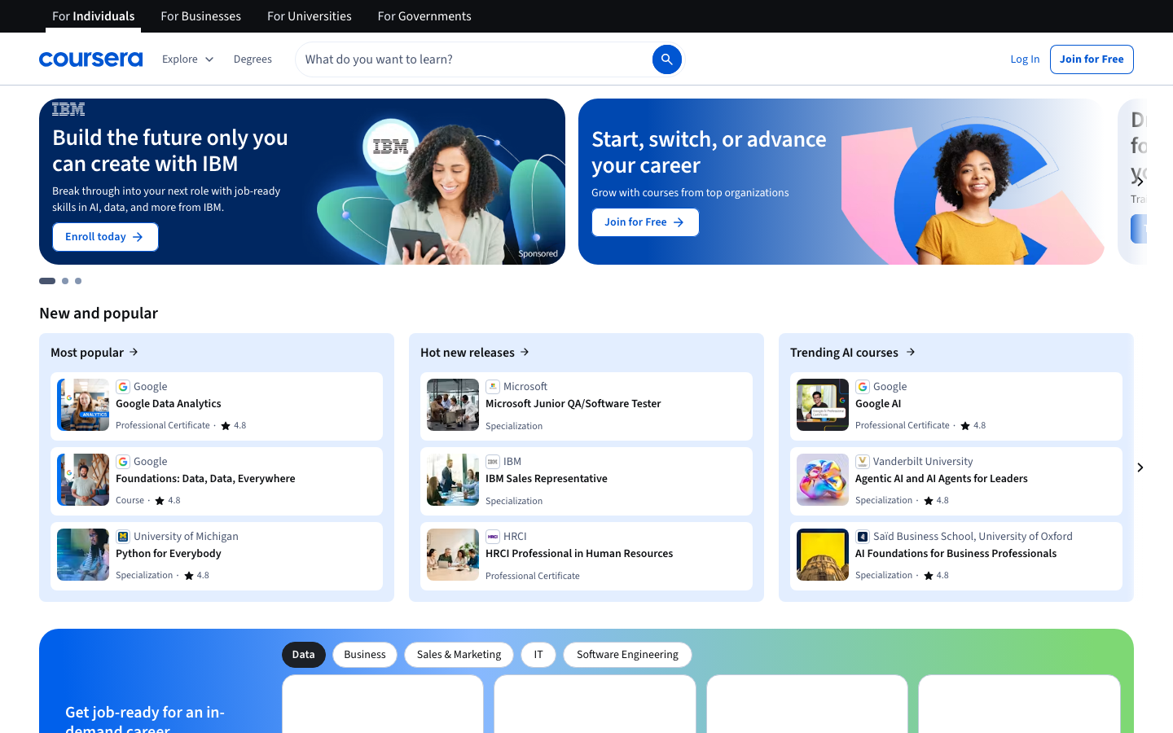Click the Google logo beside Google Data Analytics
This screenshot has height=733, width=1173.
(123, 387)
